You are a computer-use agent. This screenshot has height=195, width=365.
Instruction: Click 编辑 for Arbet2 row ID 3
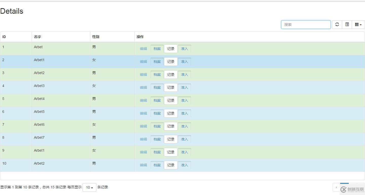(143, 75)
